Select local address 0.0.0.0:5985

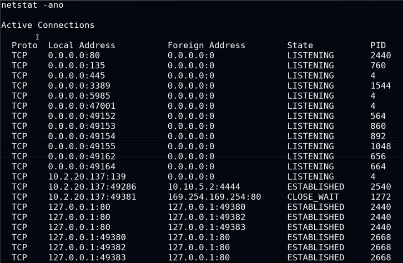[x=79, y=95]
